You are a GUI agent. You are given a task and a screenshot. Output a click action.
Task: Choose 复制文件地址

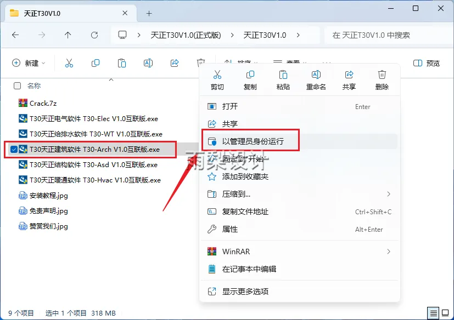click(299, 212)
